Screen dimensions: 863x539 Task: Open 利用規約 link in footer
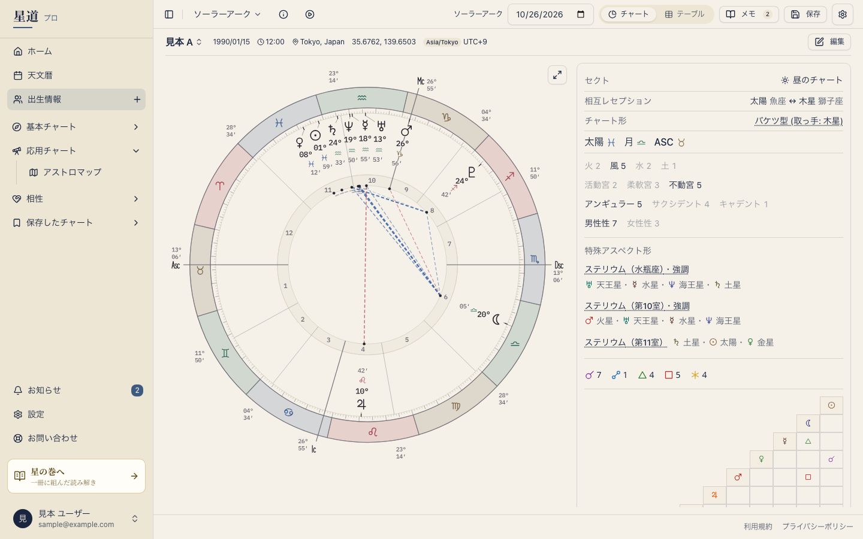(x=758, y=526)
